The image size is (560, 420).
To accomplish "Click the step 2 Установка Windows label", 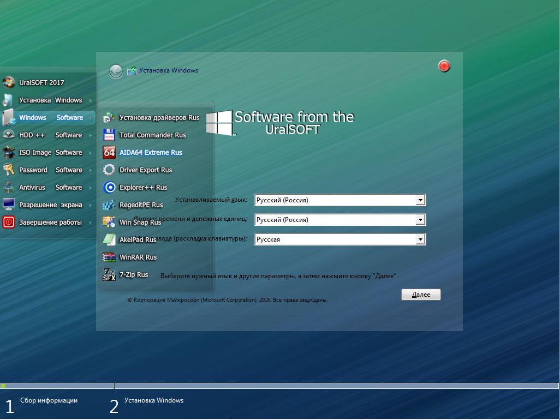I will (154, 400).
